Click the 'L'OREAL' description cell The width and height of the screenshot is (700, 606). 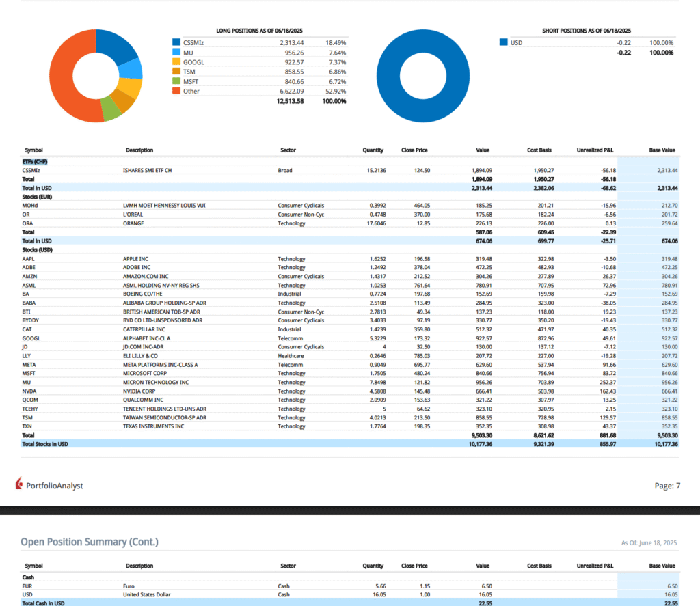point(133,215)
